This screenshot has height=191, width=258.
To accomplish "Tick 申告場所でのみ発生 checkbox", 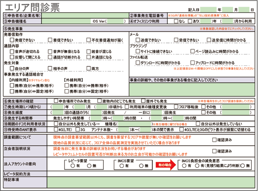I will point(56,101).
